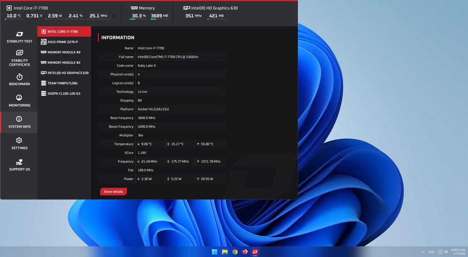The height and width of the screenshot is (257, 468).
Task: Launch Firefox from the taskbar
Action: [245, 252]
